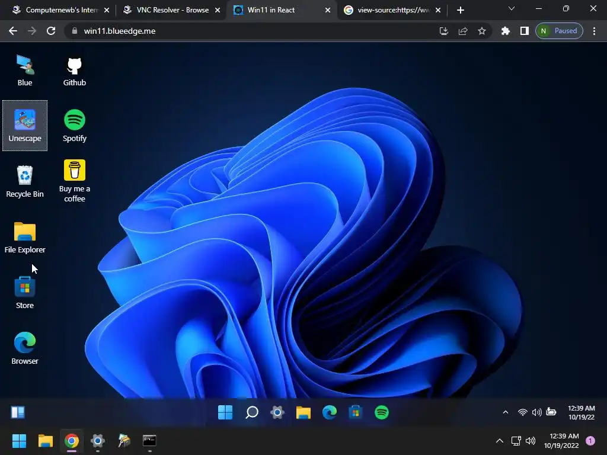Viewport: 607px width, 455px height.
Task: Switch to the view-source tab
Action: pyautogui.click(x=392, y=10)
